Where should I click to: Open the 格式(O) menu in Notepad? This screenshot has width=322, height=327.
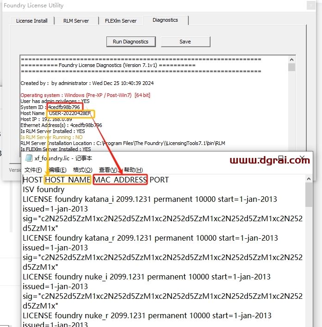(x=82, y=170)
